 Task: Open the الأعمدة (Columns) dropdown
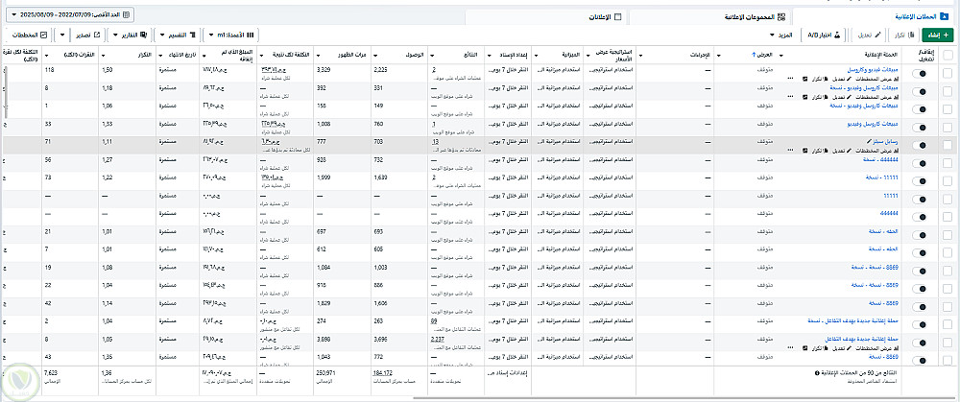point(230,35)
